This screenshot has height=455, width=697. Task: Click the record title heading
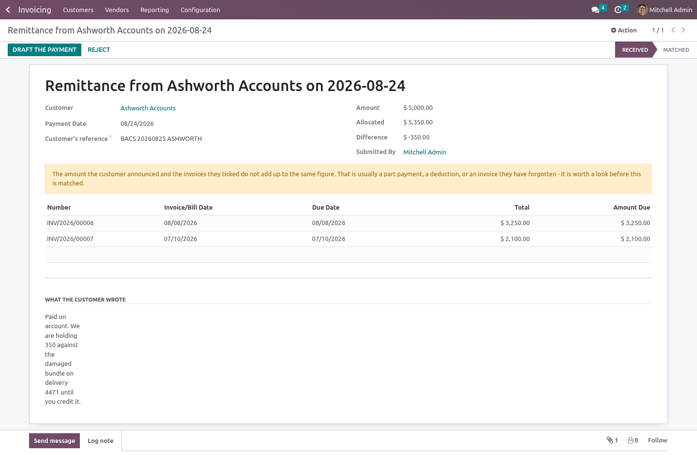pyautogui.click(x=225, y=86)
